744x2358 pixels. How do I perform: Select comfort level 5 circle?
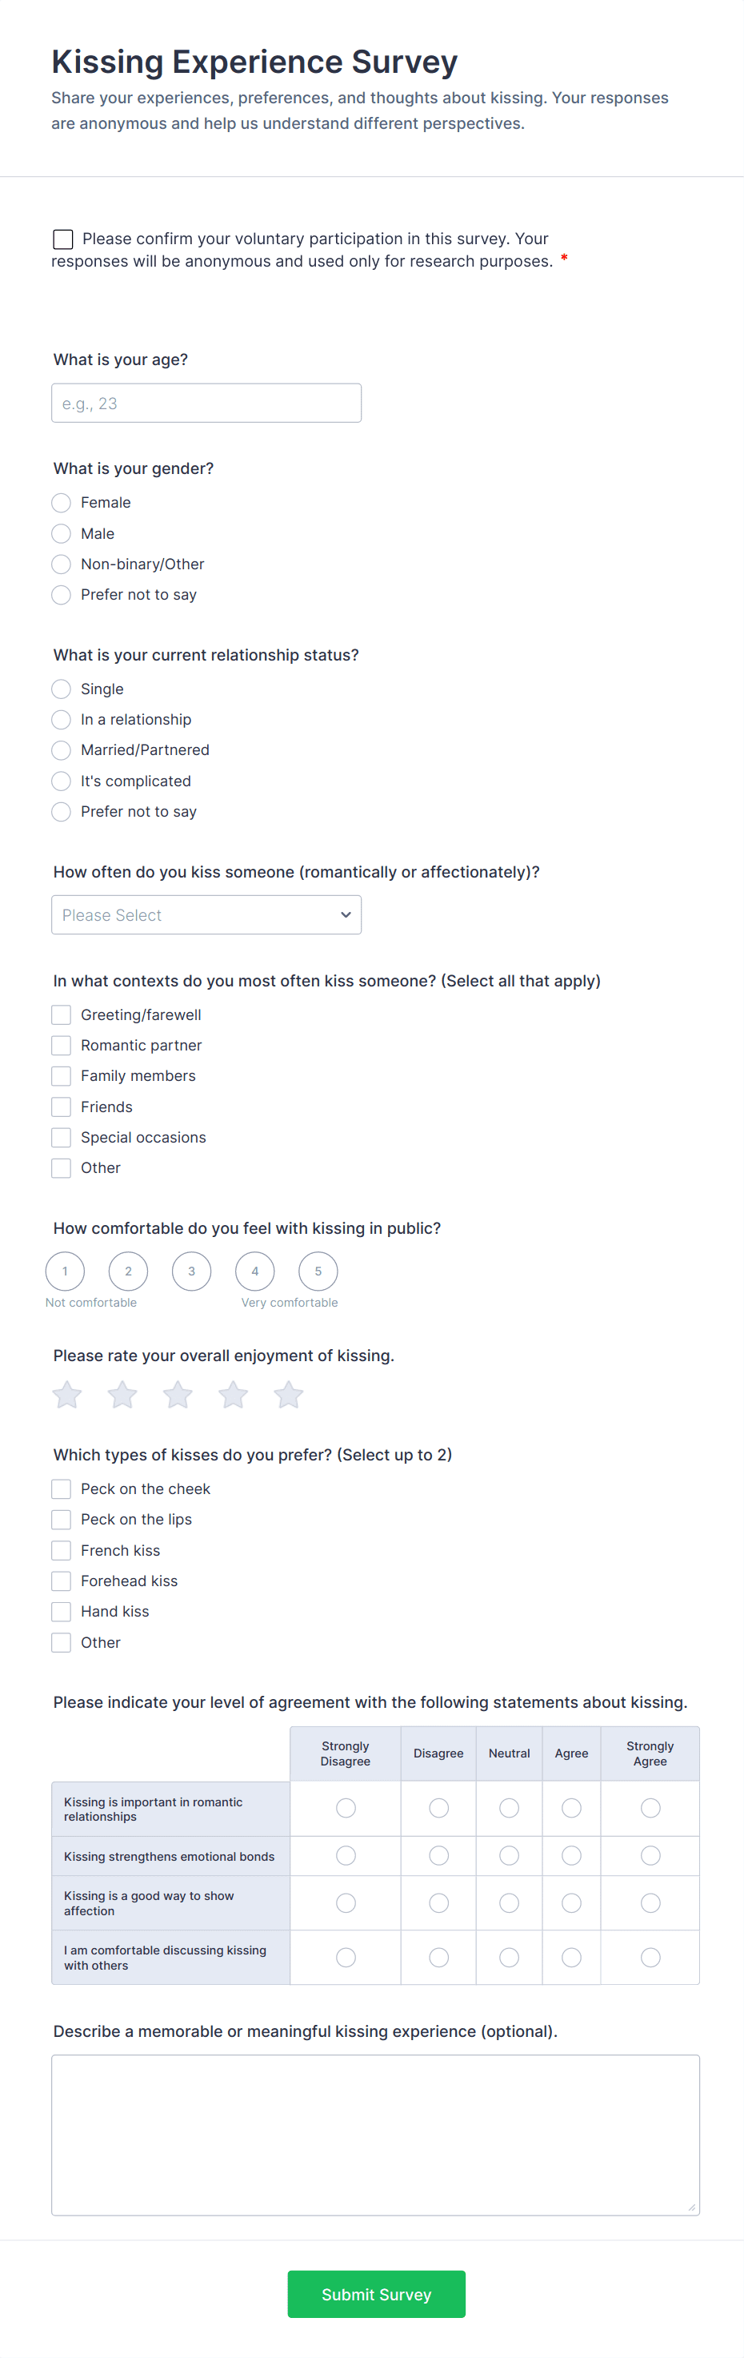point(318,1271)
